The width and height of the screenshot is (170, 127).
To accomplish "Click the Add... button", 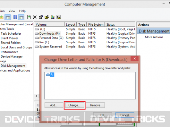I will [54, 105].
